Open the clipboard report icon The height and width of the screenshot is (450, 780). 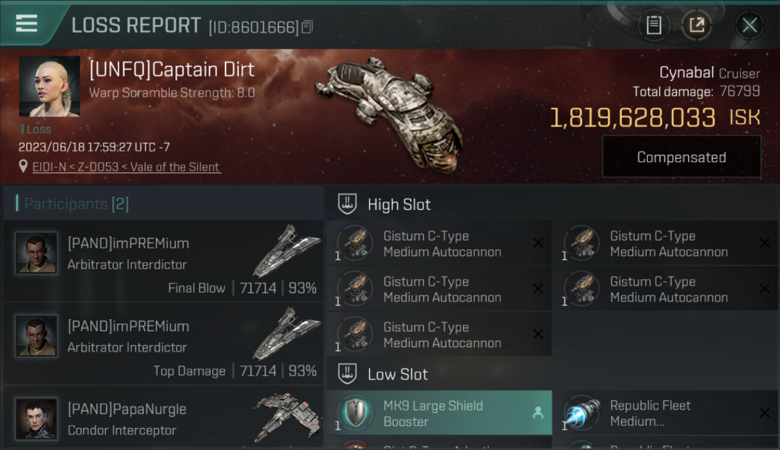coord(653,25)
